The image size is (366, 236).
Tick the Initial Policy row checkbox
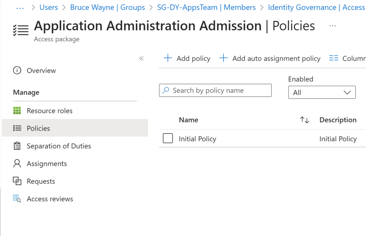pos(168,139)
